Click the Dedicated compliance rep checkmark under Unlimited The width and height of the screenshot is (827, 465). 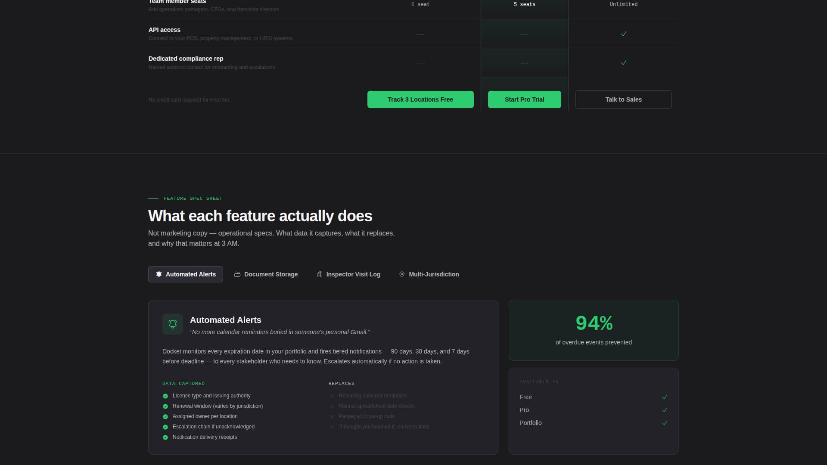pos(623,62)
